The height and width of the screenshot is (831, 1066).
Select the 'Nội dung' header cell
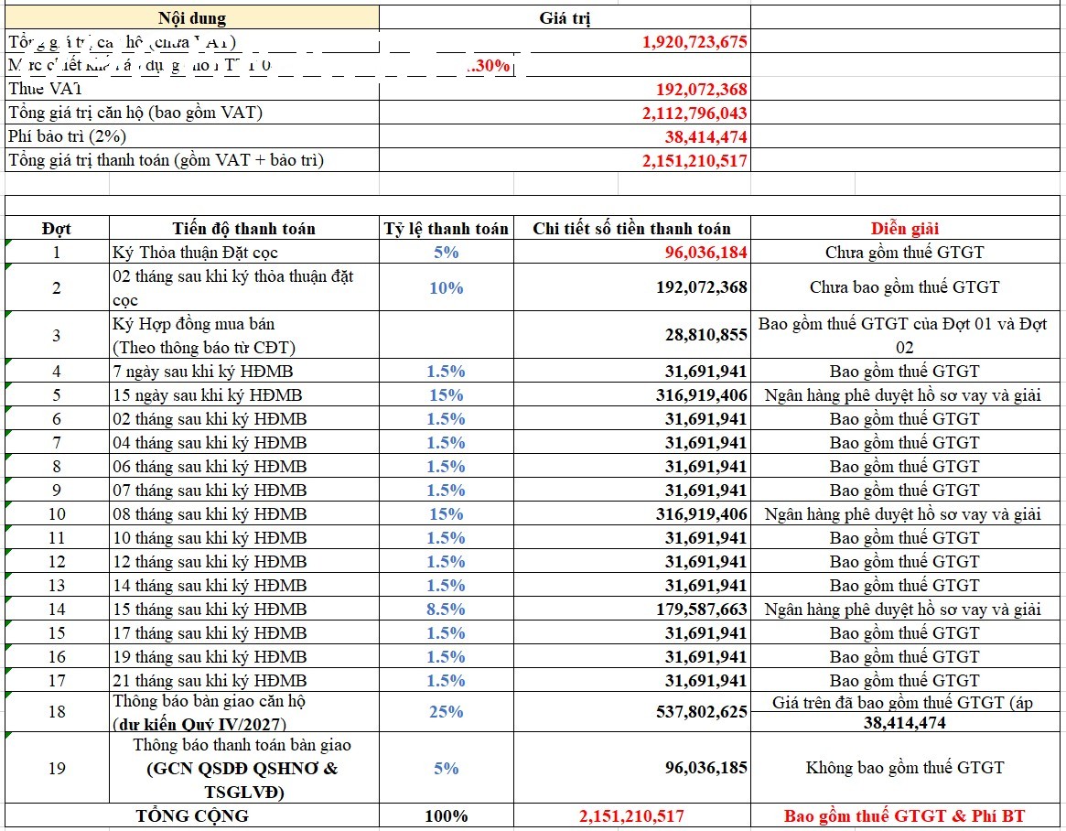[192, 17]
